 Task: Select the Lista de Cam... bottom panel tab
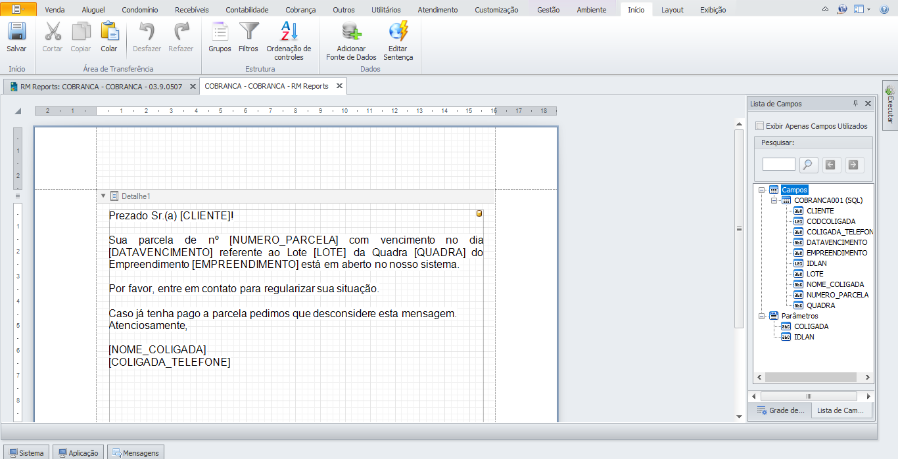click(842, 410)
